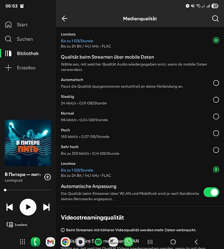Select the top Lossless radio button
The image size is (224, 249).
point(216,40)
